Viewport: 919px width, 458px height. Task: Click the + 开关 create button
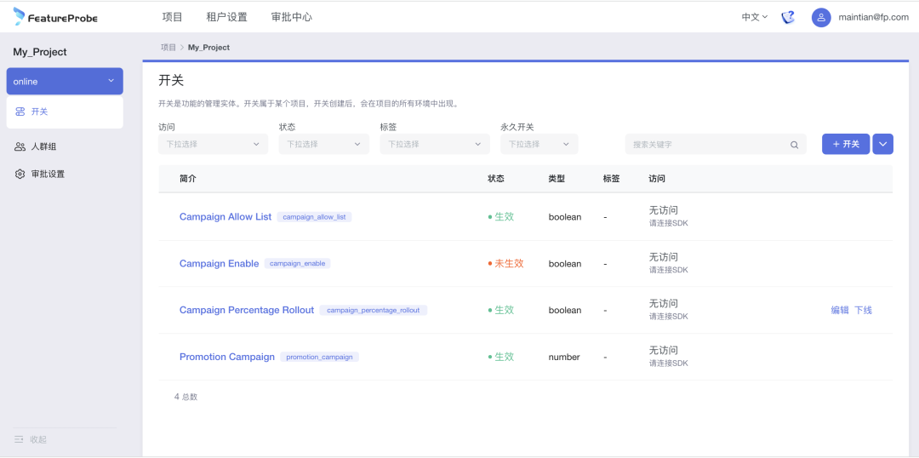(845, 145)
